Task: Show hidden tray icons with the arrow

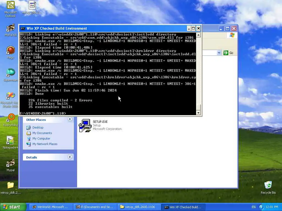Action: 261,207
